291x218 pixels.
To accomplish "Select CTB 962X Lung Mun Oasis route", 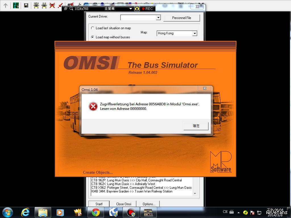I will coord(123,184).
